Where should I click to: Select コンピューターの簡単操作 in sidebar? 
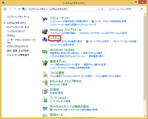[18, 55]
